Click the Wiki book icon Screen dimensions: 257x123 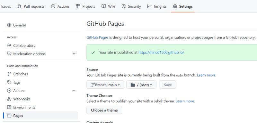point(103,6)
